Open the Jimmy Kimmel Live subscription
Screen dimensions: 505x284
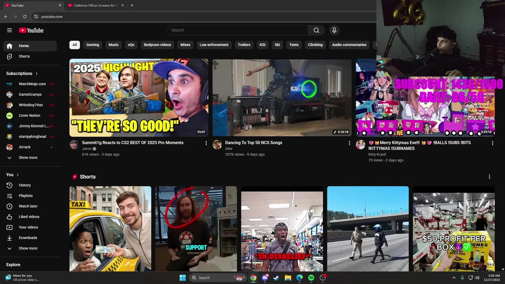pyautogui.click(x=30, y=126)
